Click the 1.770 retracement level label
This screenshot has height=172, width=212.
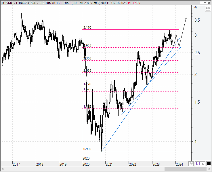click(87, 84)
